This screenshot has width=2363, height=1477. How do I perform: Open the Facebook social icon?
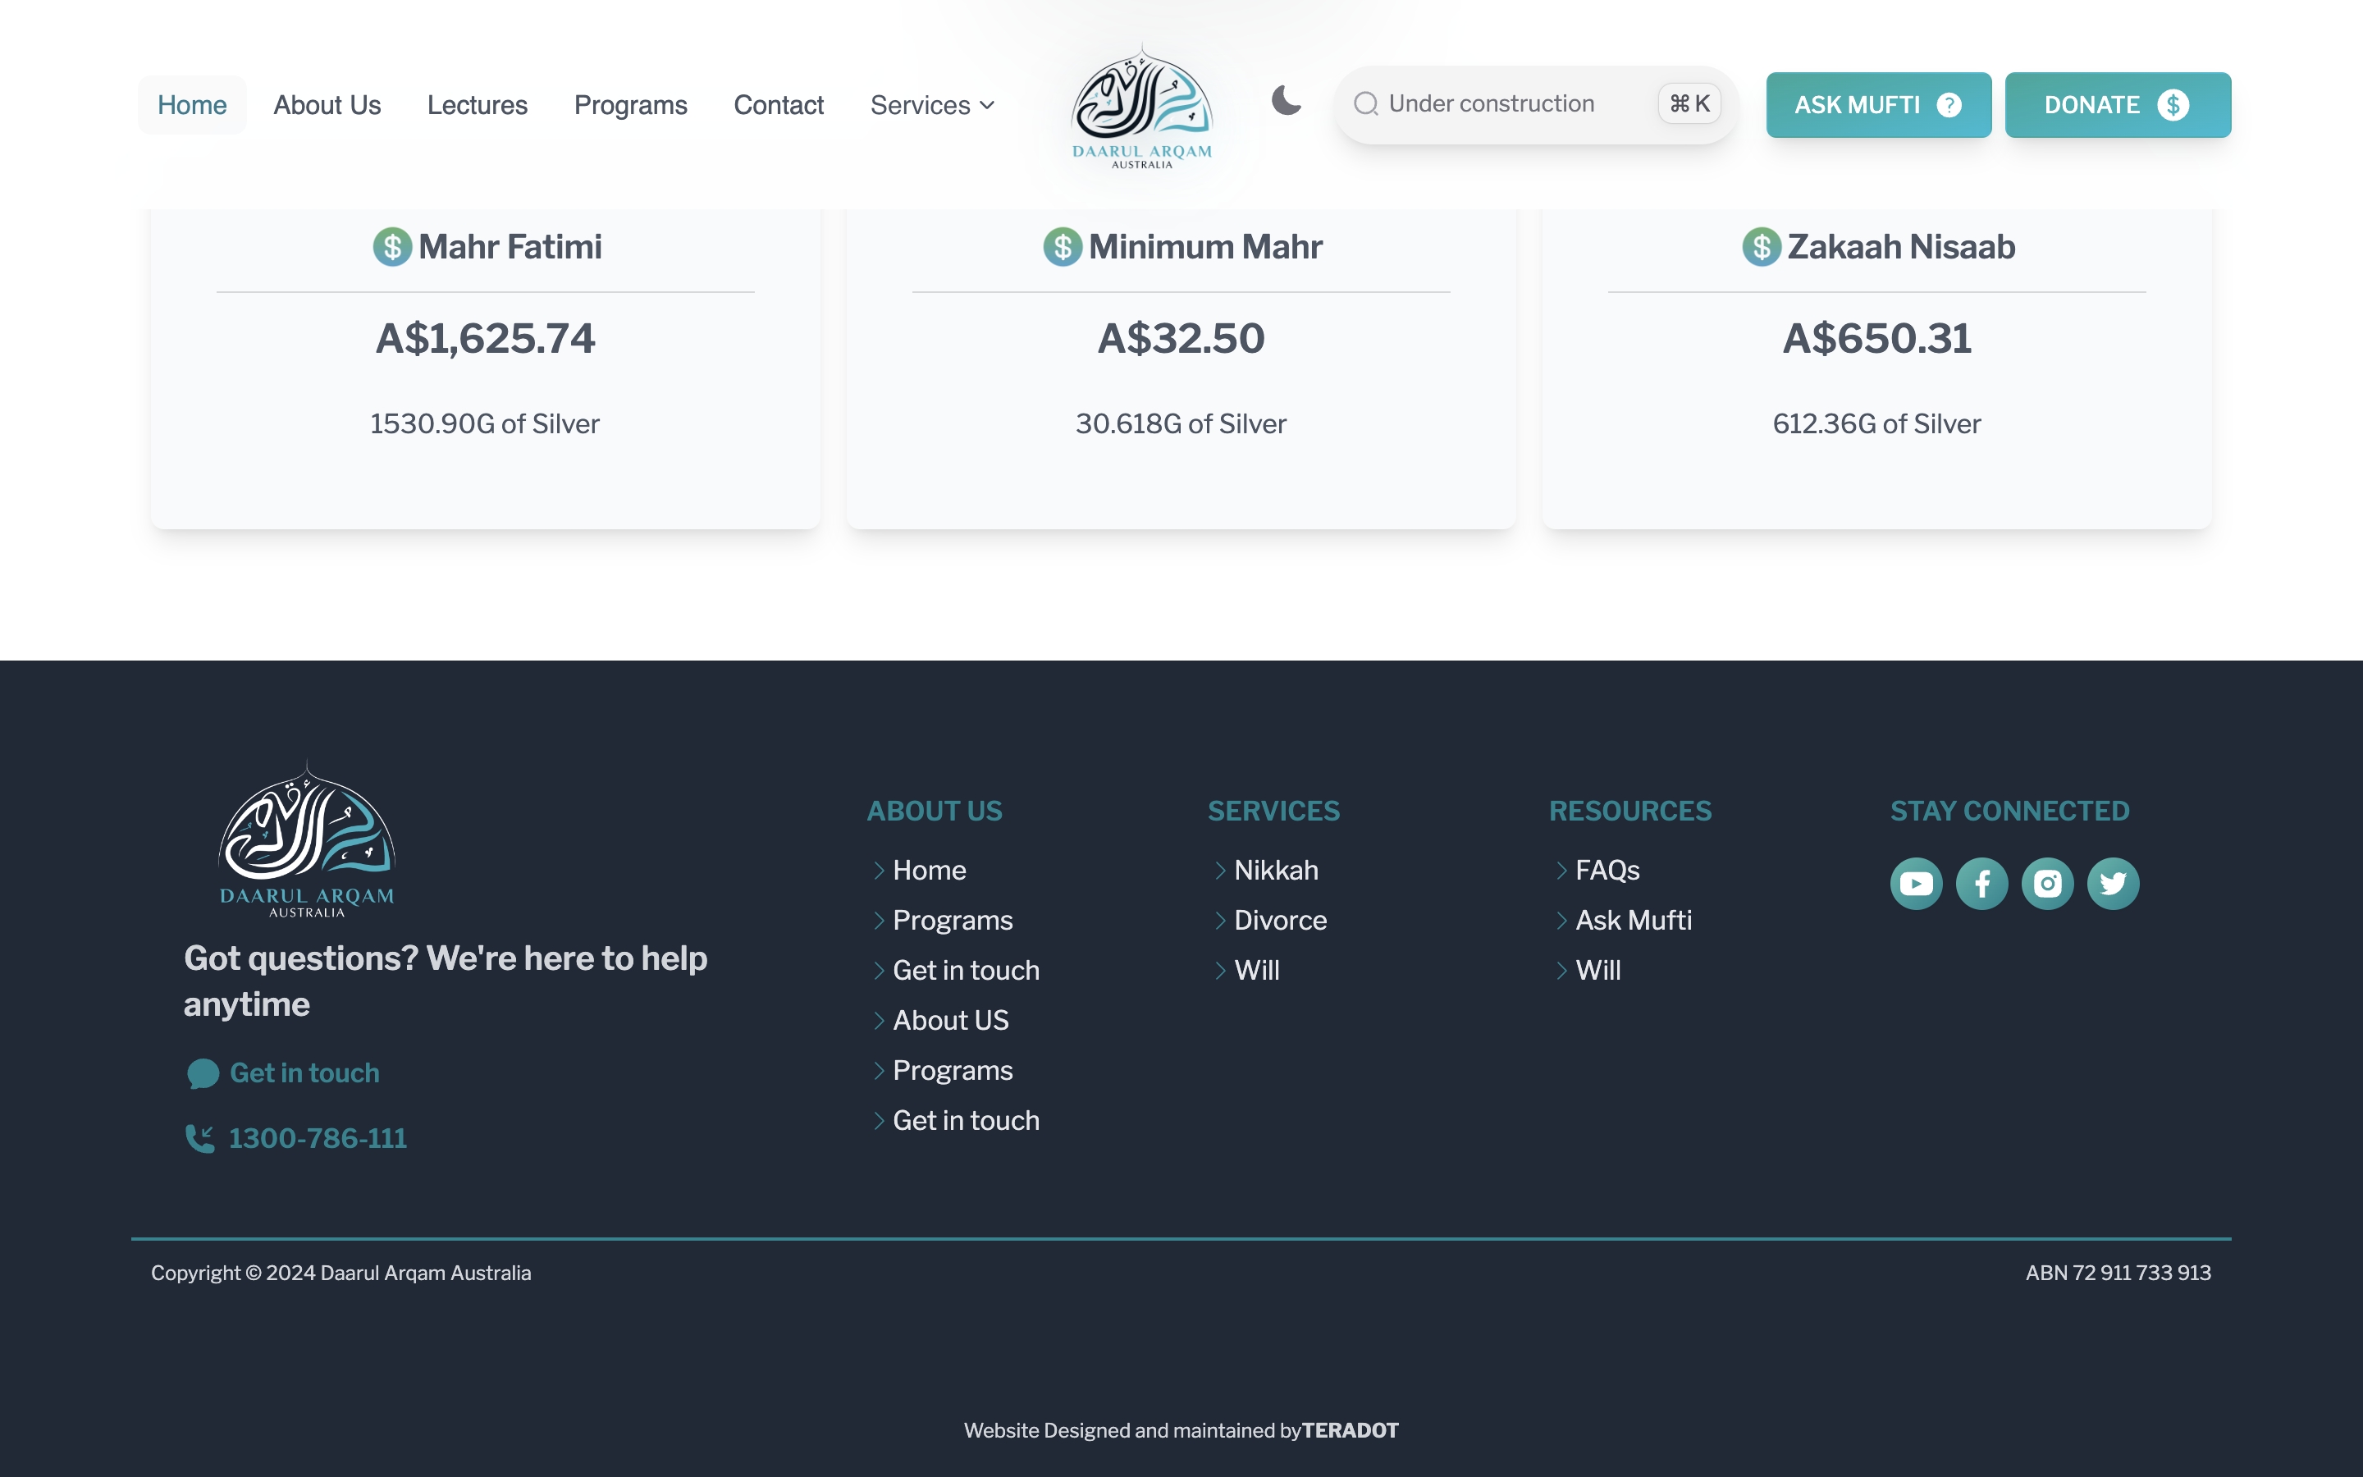pos(1981,884)
